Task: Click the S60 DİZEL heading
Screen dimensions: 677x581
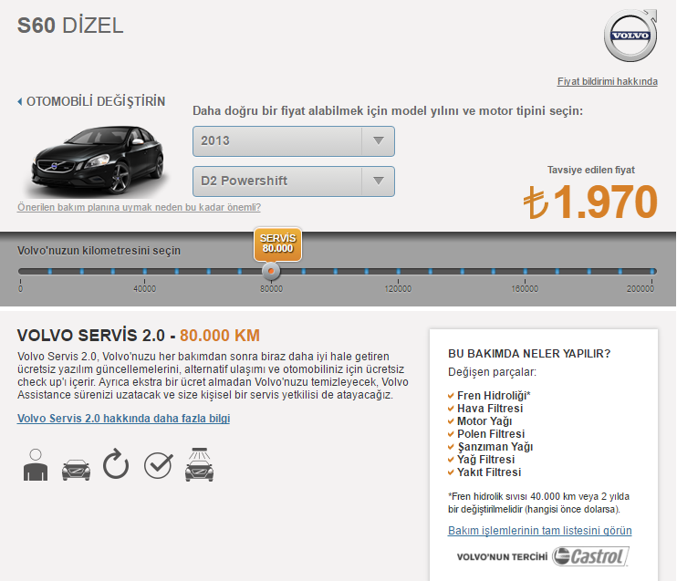Action: click(70, 26)
